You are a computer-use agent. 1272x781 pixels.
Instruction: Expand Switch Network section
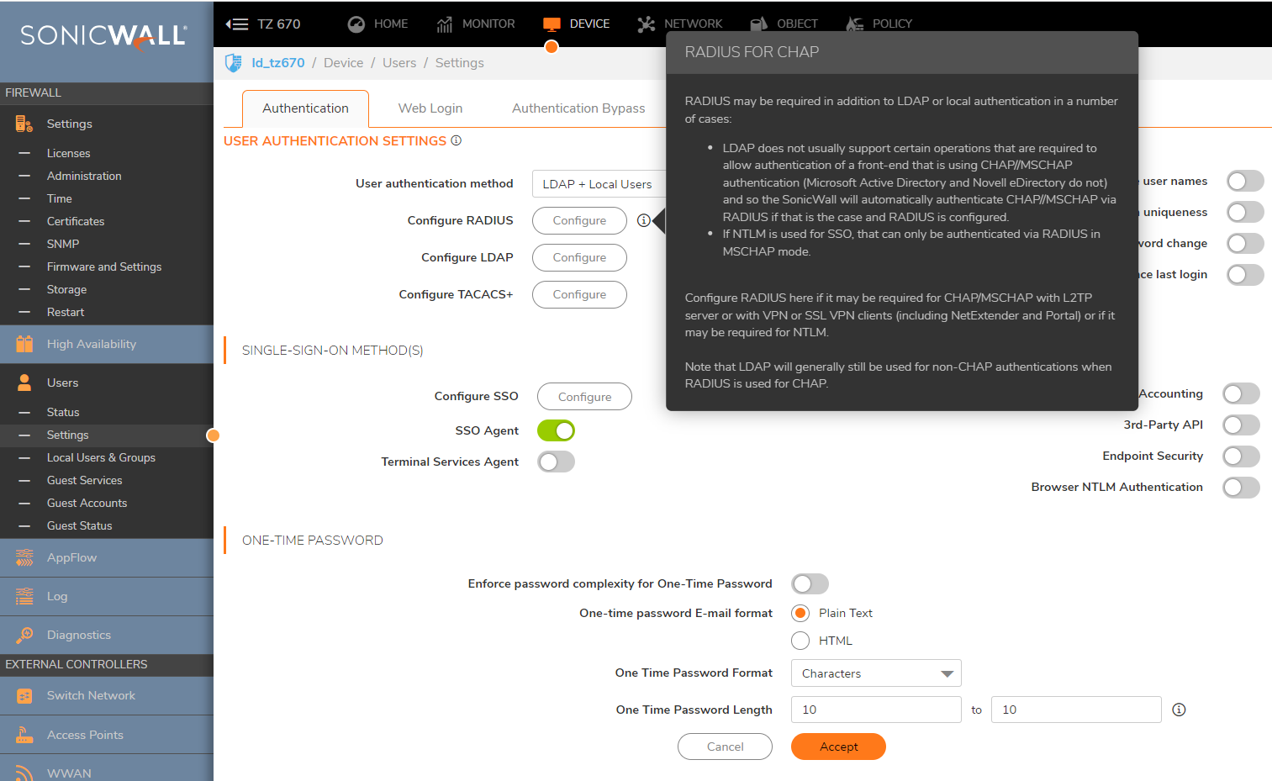pyautogui.click(x=107, y=696)
